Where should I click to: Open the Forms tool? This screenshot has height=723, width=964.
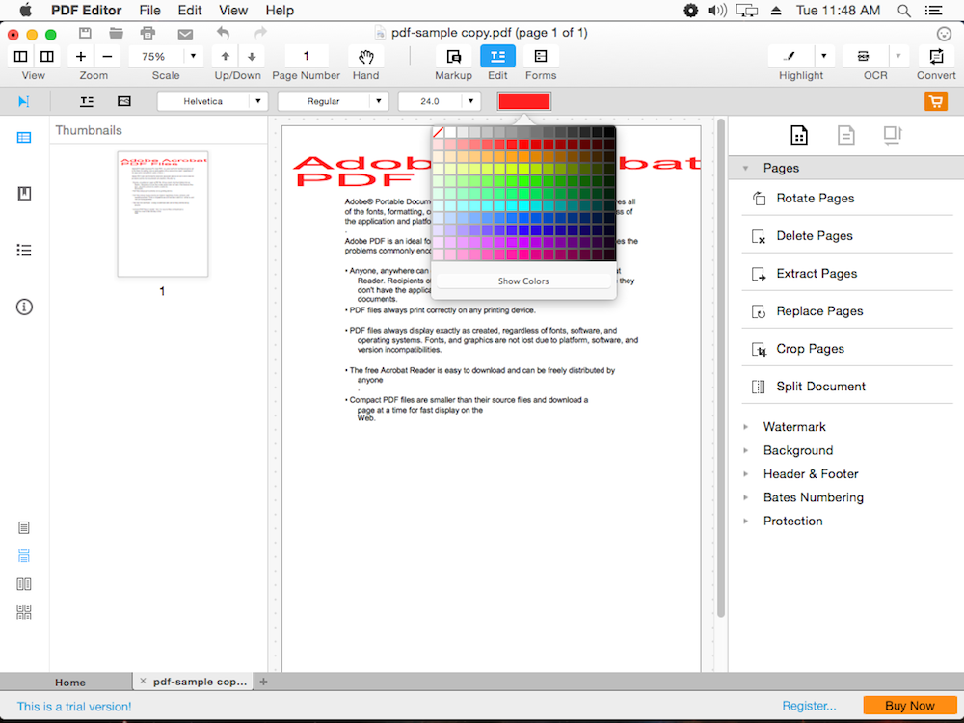541,57
